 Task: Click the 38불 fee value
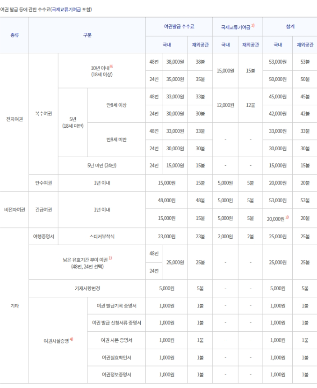click(x=200, y=62)
